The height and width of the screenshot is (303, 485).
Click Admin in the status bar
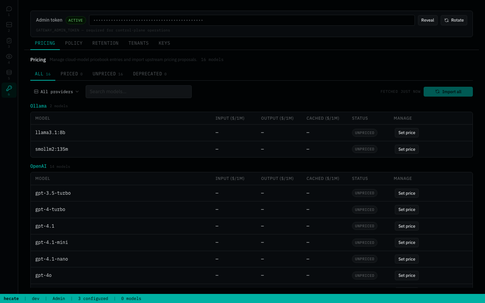pos(59,298)
